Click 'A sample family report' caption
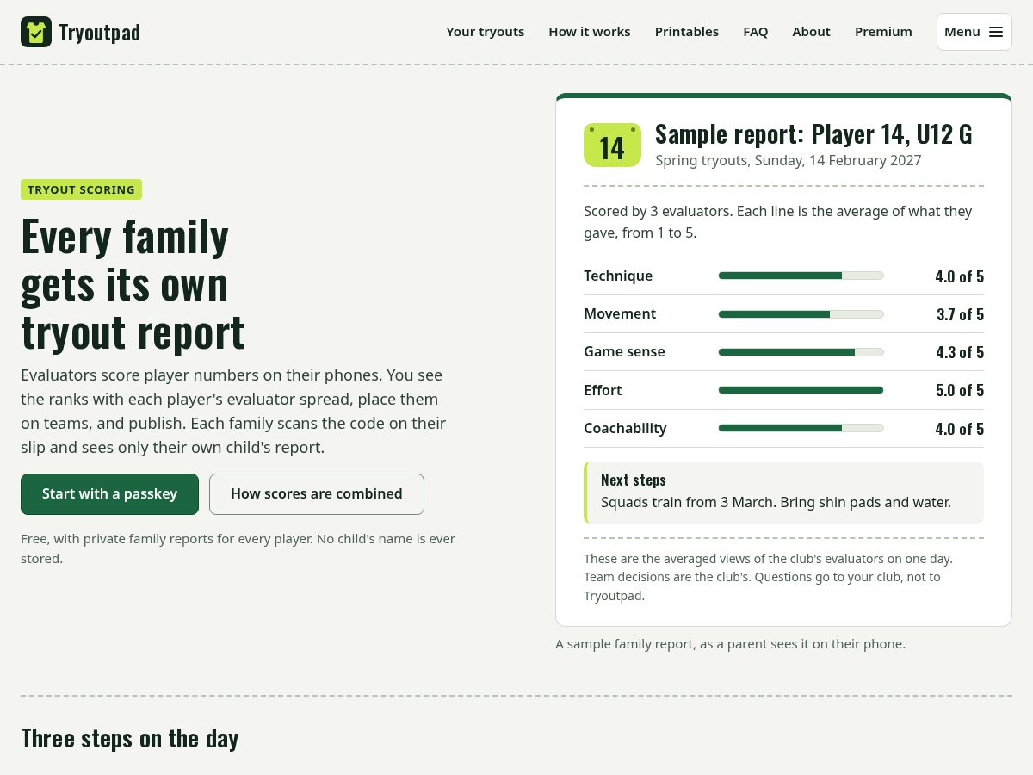The height and width of the screenshot is (775, 1033). (x=730, y=644)
